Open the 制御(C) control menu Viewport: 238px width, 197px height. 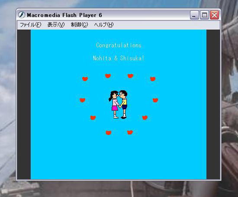[x=79, y=25]
